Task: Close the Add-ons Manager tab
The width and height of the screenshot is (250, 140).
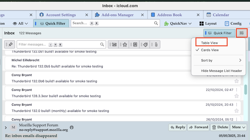Action: pyautogui.click(x=142, y=15)
